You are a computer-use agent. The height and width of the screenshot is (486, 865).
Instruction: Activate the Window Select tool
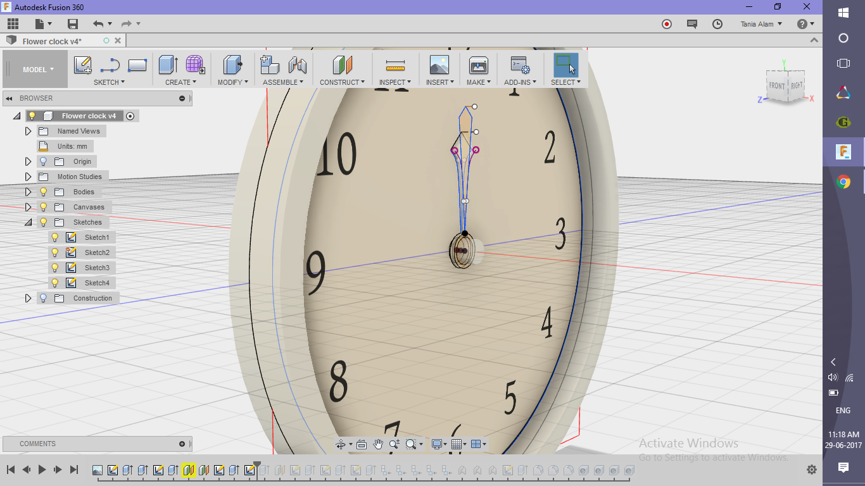coord(565,65)
